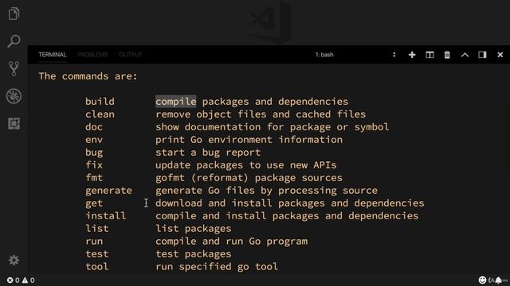Close the terminal panel
Image resolution: width=510 pixels, height=286 pixels.
[x=500, y=55]
